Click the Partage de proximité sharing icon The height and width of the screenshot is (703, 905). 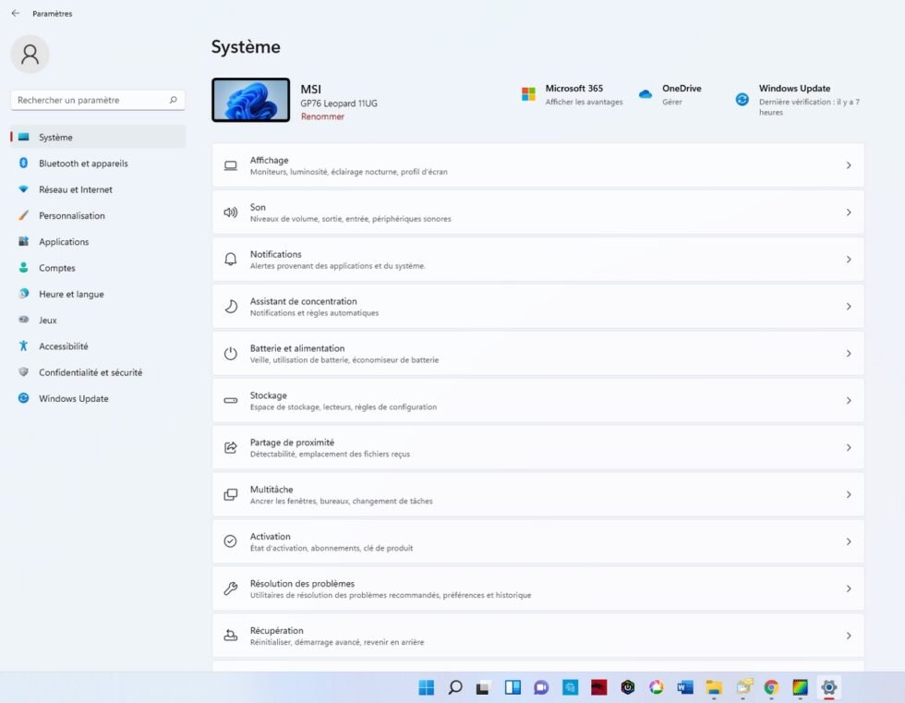coord(229,447)
